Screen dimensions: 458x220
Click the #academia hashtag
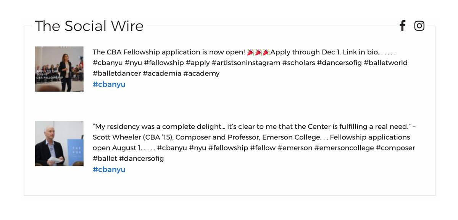162,73
